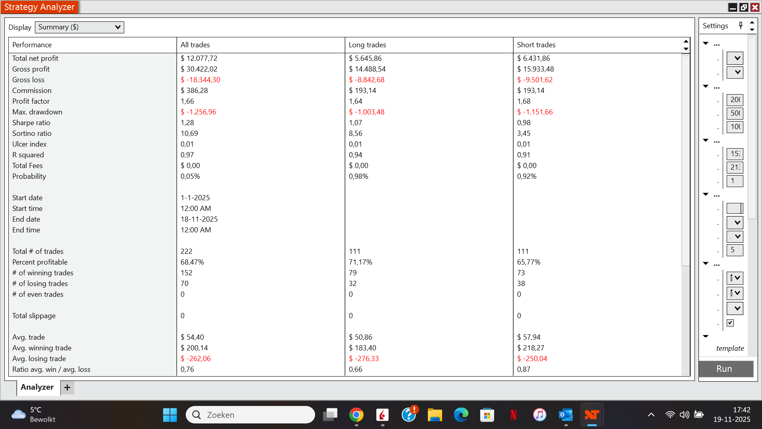Image resolution: width=762 pixels, height=429 pixels.
Task: Click the pin icon in Settings panel
Action: (741, 26)
